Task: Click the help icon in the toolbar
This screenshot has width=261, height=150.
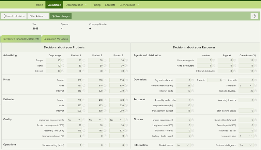Action: [254, 16]
